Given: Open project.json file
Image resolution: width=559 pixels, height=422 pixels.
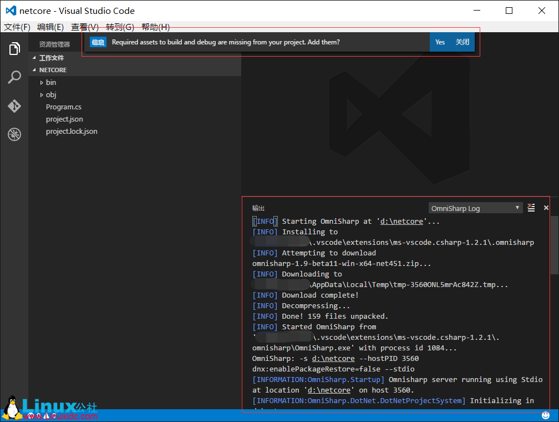Looking at the screenshot, I should (x=64, y=119).
